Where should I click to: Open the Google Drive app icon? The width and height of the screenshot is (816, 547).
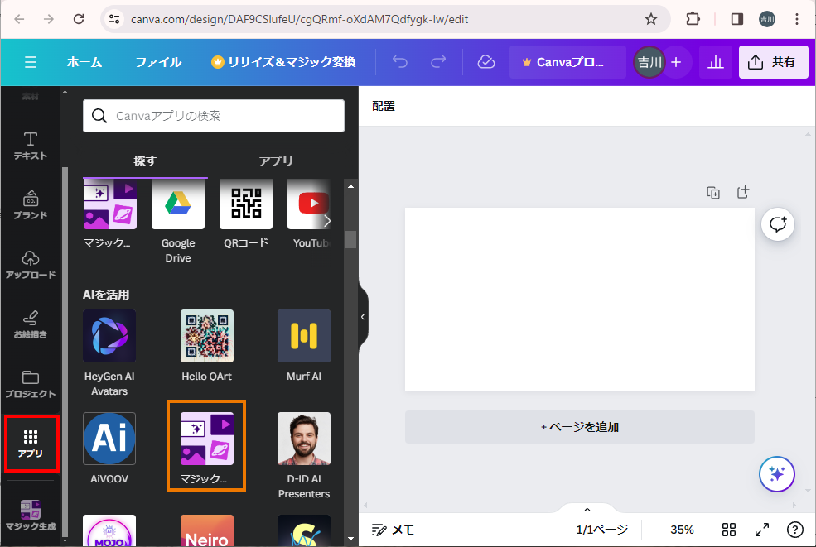[178, 205]
